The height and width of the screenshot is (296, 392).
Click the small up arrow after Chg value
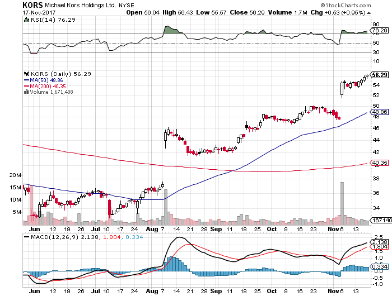click(368, 13)
